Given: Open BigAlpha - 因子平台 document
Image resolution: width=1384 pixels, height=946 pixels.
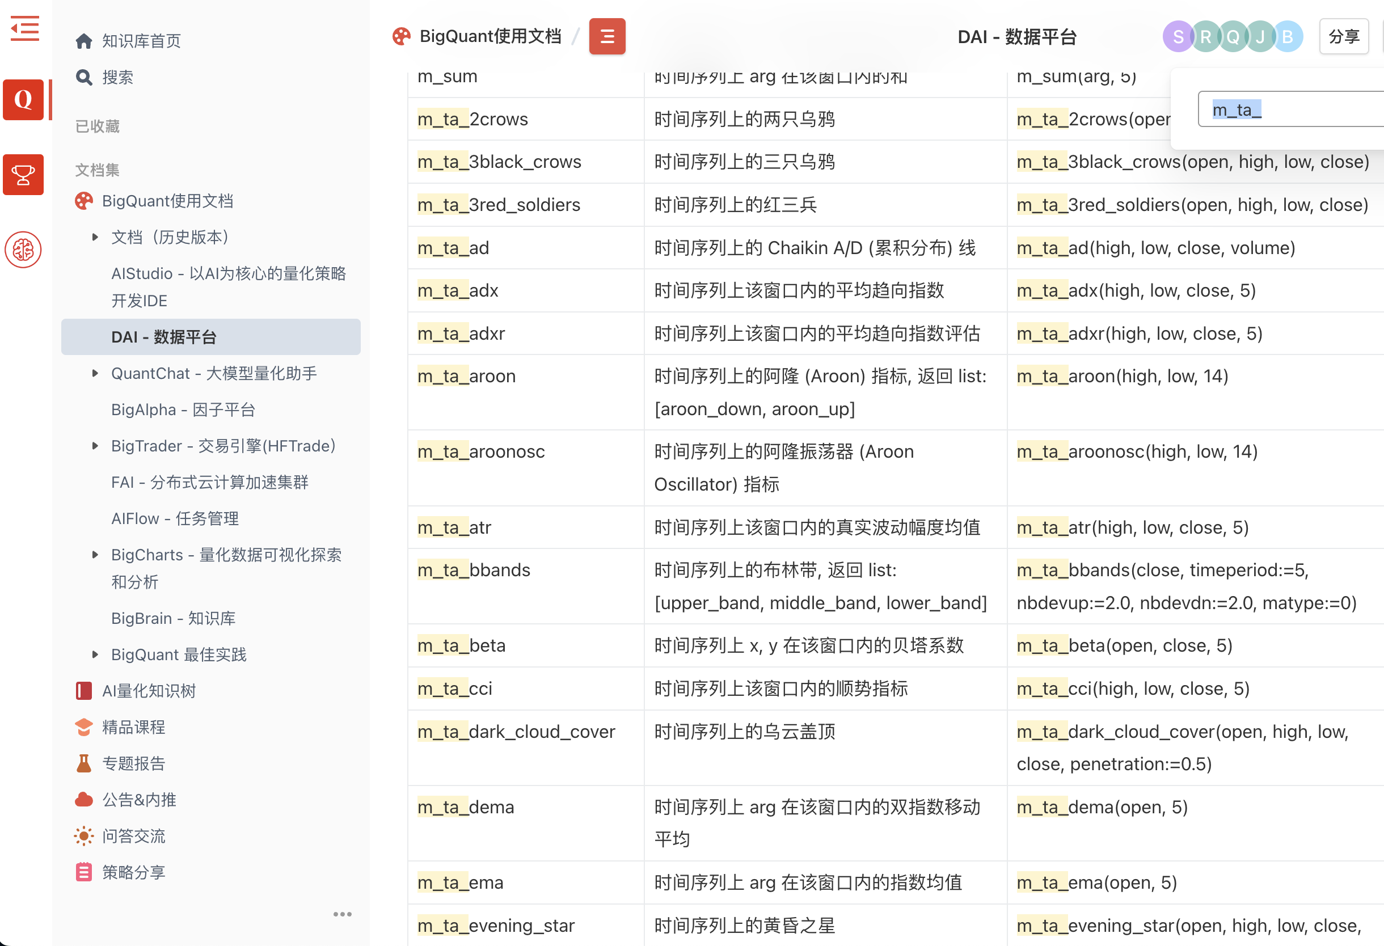Looking at the screenshot, I should (x=183, y=409).
